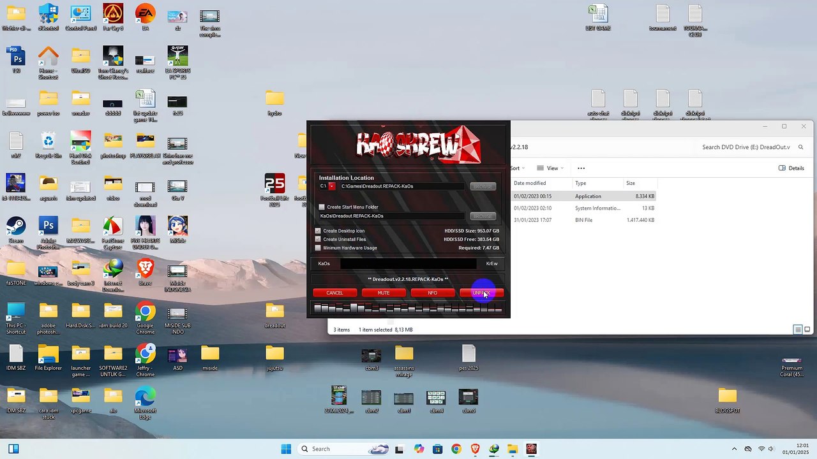This screenshot has width=817, height=459.
Task: Open the Windows Start menu button
Action: pos(286,449)
